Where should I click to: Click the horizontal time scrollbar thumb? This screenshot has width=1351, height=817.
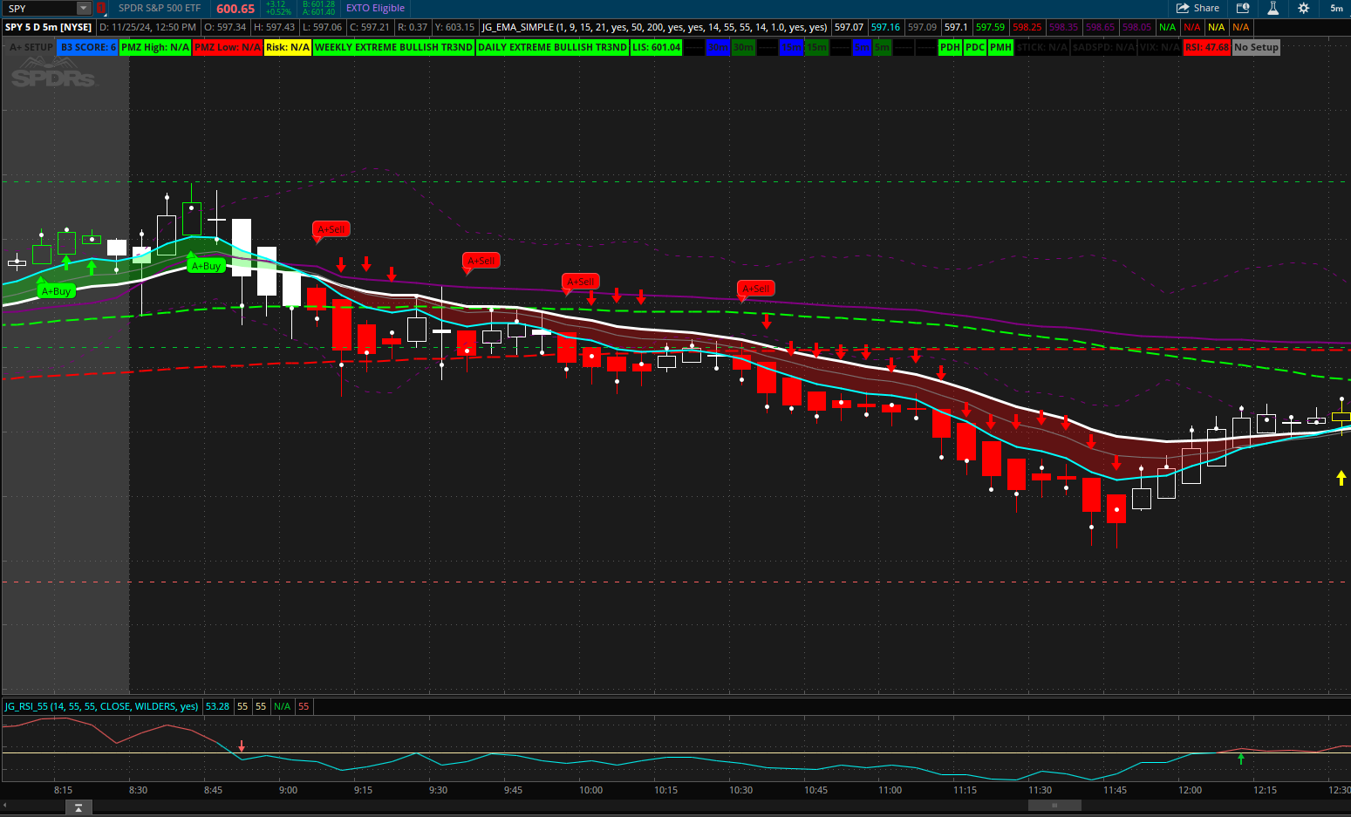pyautogui.click(x=1054, y=806)
